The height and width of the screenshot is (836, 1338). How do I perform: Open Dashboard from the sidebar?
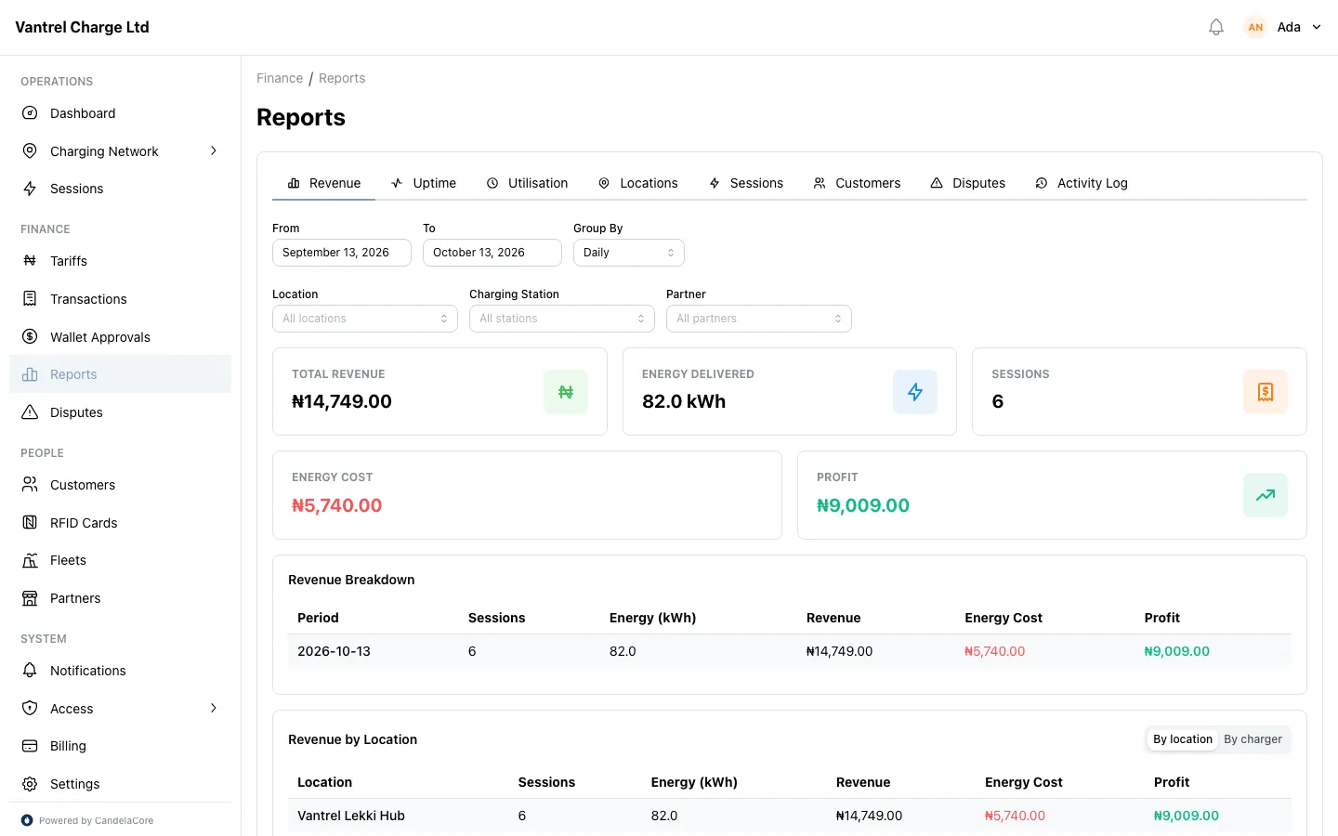(x=120, y=113)
